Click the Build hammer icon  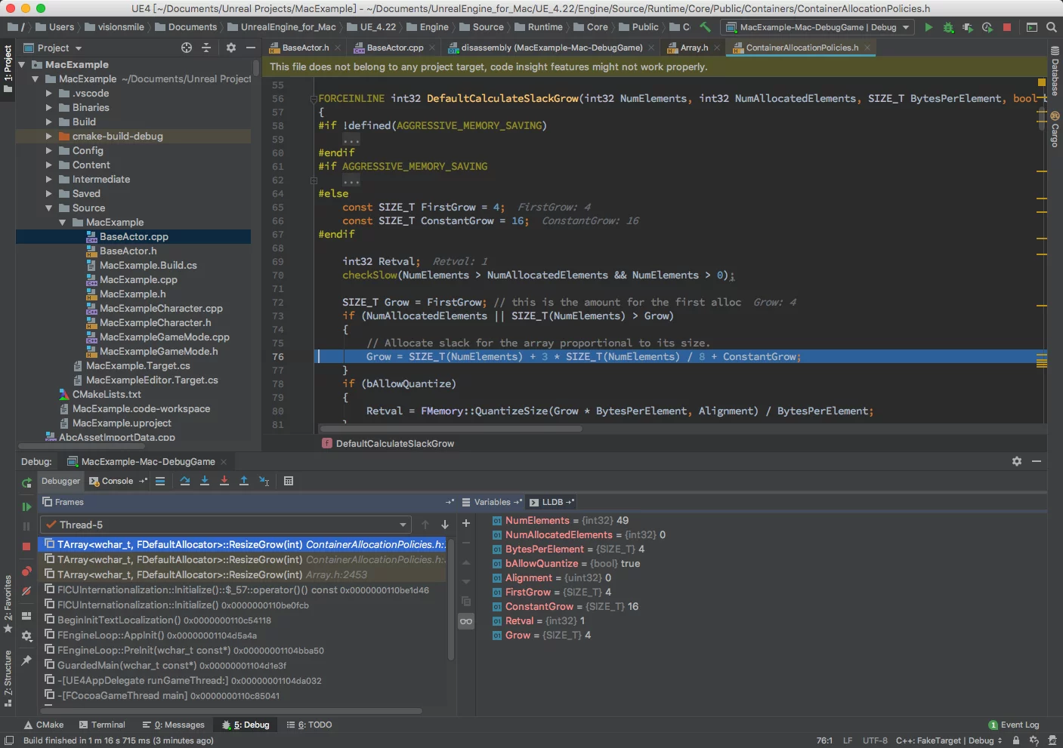(705, 27)
